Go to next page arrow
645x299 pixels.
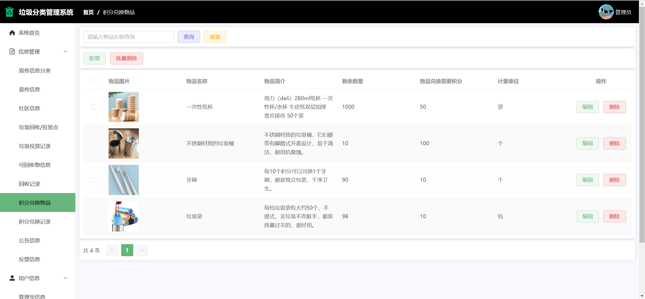pos(142,250)
